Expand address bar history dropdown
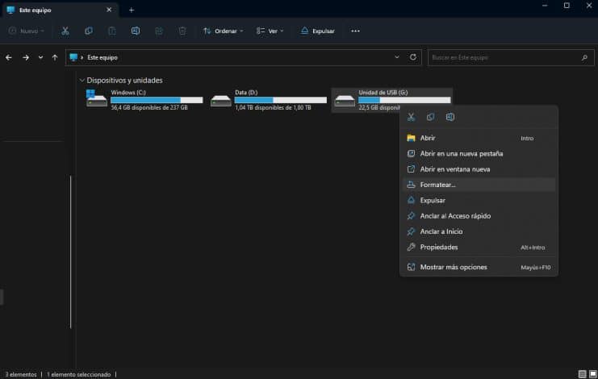This screenshot has width=598, height=379. 396,57
